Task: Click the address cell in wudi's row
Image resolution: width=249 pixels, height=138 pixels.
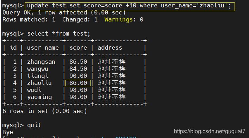Action: [x=112, y=90]
